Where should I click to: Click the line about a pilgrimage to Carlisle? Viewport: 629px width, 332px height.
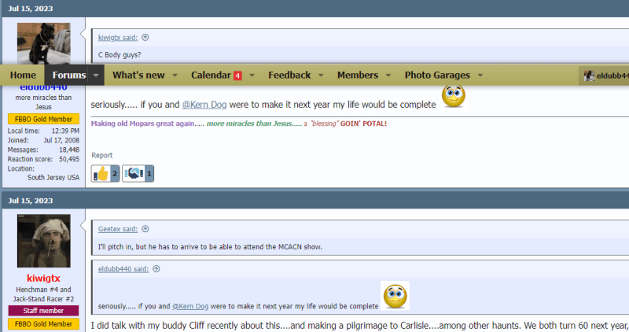360,326
